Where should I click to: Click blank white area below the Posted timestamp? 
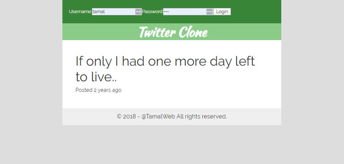point(171,101)
